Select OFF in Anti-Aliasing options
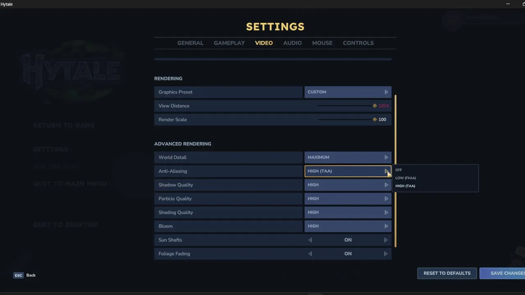Viewport: 525px width, 295px height. [399, 170]
